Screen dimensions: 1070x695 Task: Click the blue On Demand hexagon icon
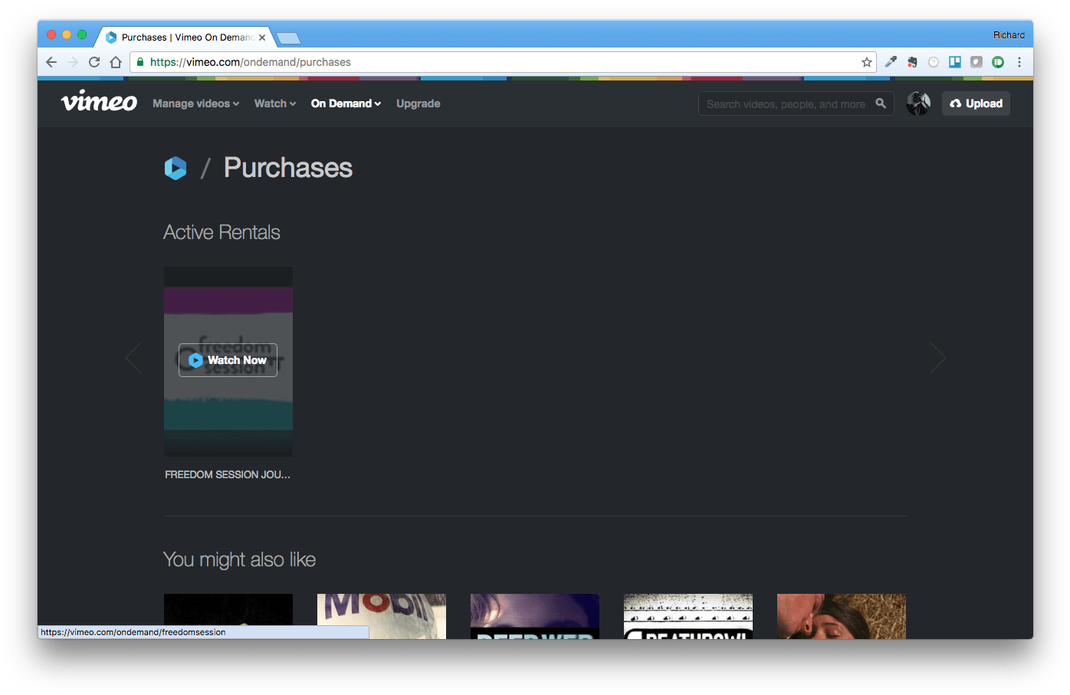176,168
